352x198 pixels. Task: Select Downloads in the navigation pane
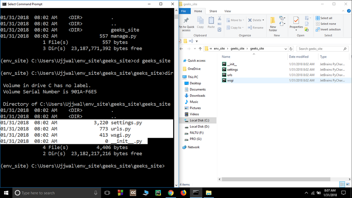197,96
